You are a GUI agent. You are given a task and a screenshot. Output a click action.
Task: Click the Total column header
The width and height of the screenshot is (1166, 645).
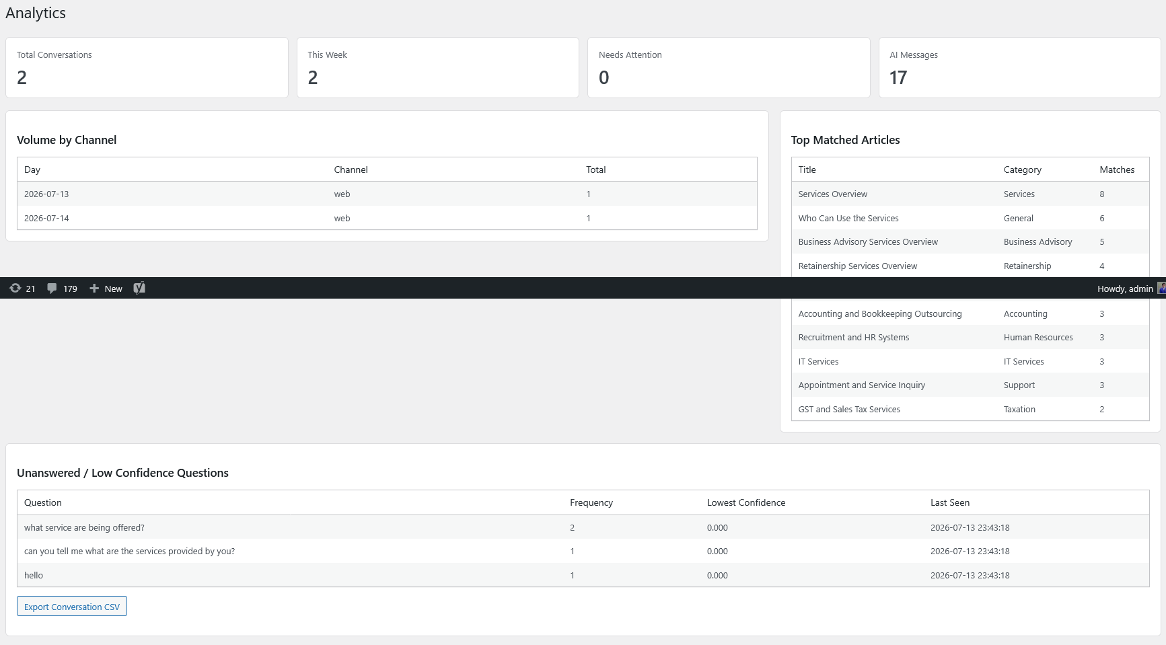coord(595,169)
